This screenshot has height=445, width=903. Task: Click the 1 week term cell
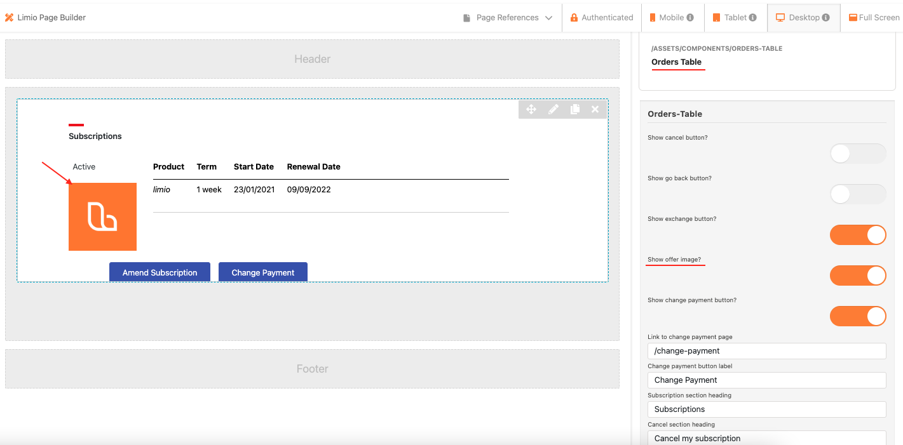tap(209, 189)
